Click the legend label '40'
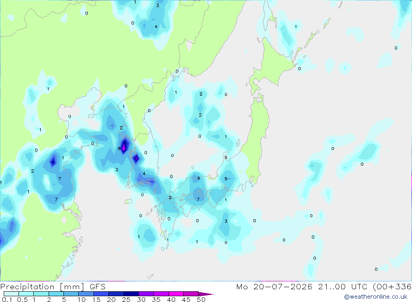The image size is (412, 302). 171,300
